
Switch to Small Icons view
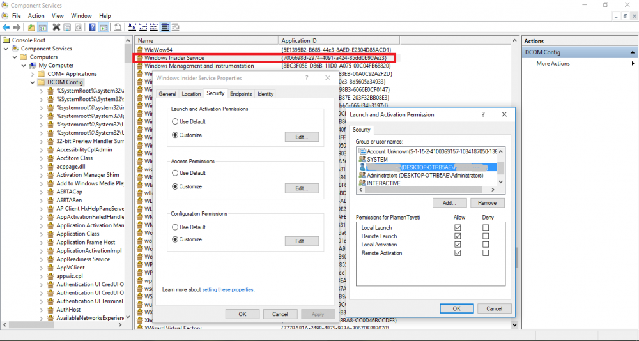tap(143, 27)
